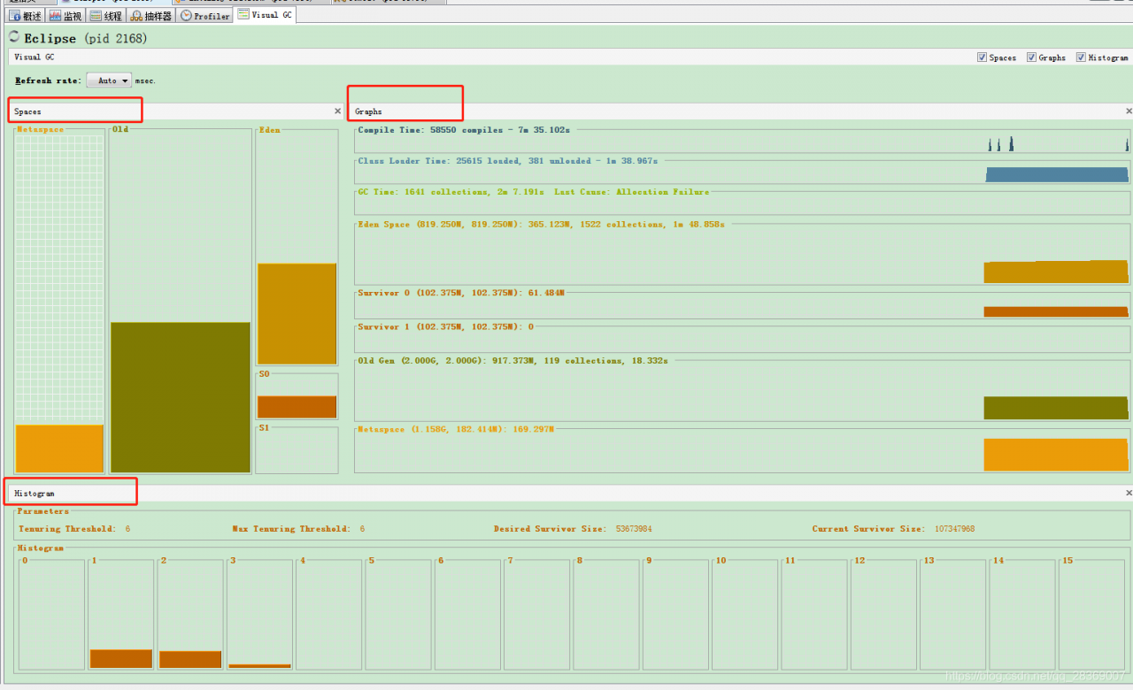Click histogram bucket 4
Viewport: 1133px width, 690px height.
point(329,614)
